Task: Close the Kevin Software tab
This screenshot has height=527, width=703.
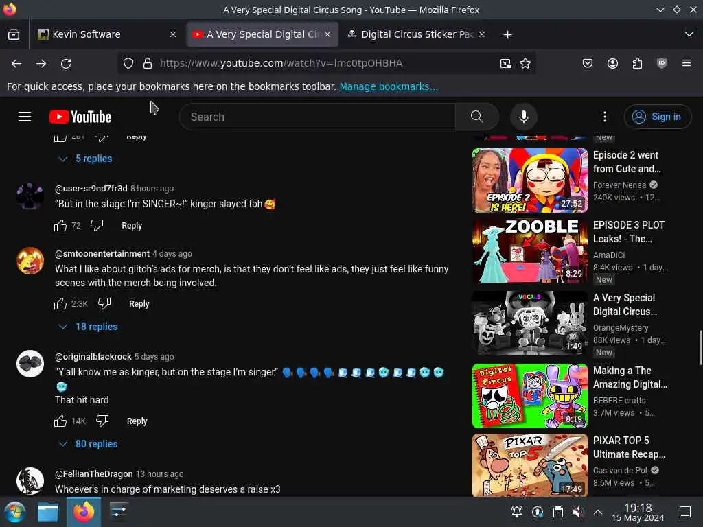Action: tap(173, 34)
